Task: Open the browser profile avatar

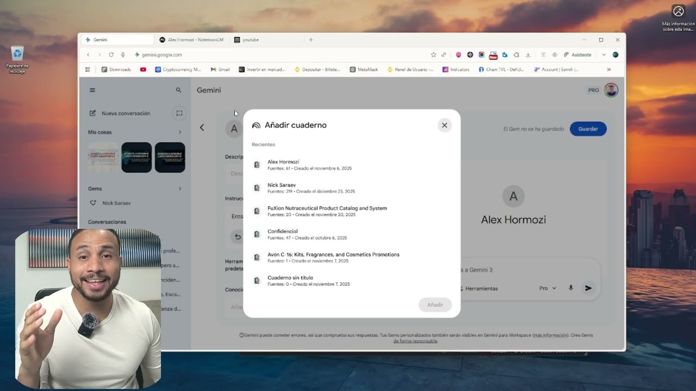Action: pyautogui.click(x=616, y=55)
